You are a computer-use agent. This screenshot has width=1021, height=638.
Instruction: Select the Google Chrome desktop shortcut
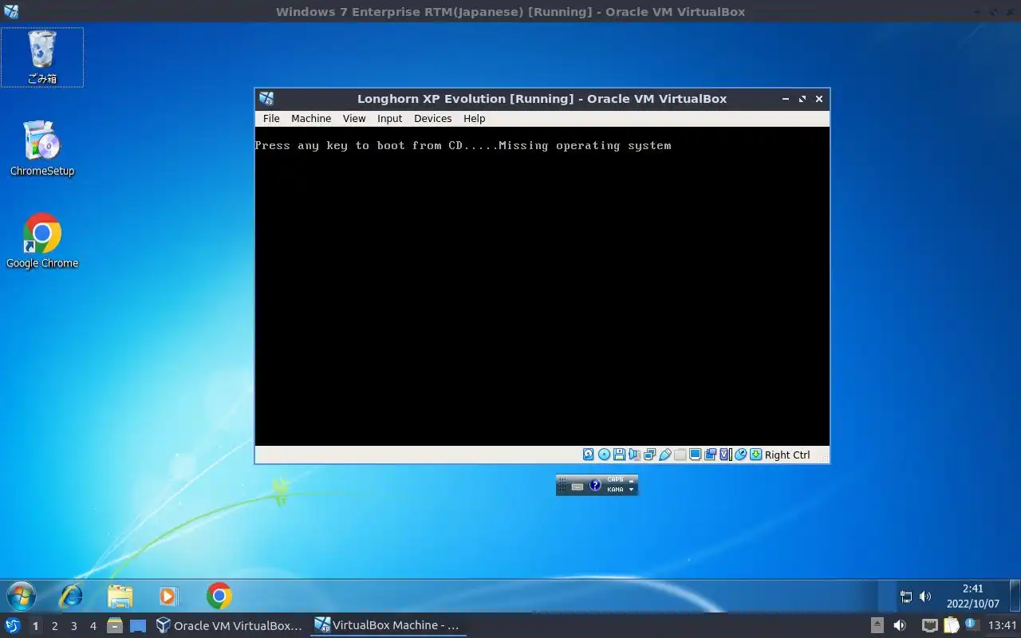[x=42, y=241]
